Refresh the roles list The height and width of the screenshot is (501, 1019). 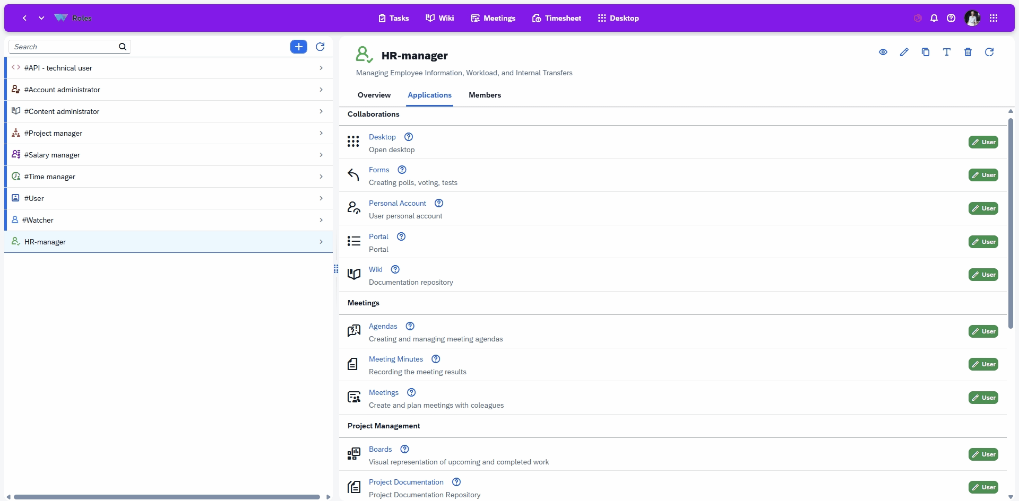(320, 47)
